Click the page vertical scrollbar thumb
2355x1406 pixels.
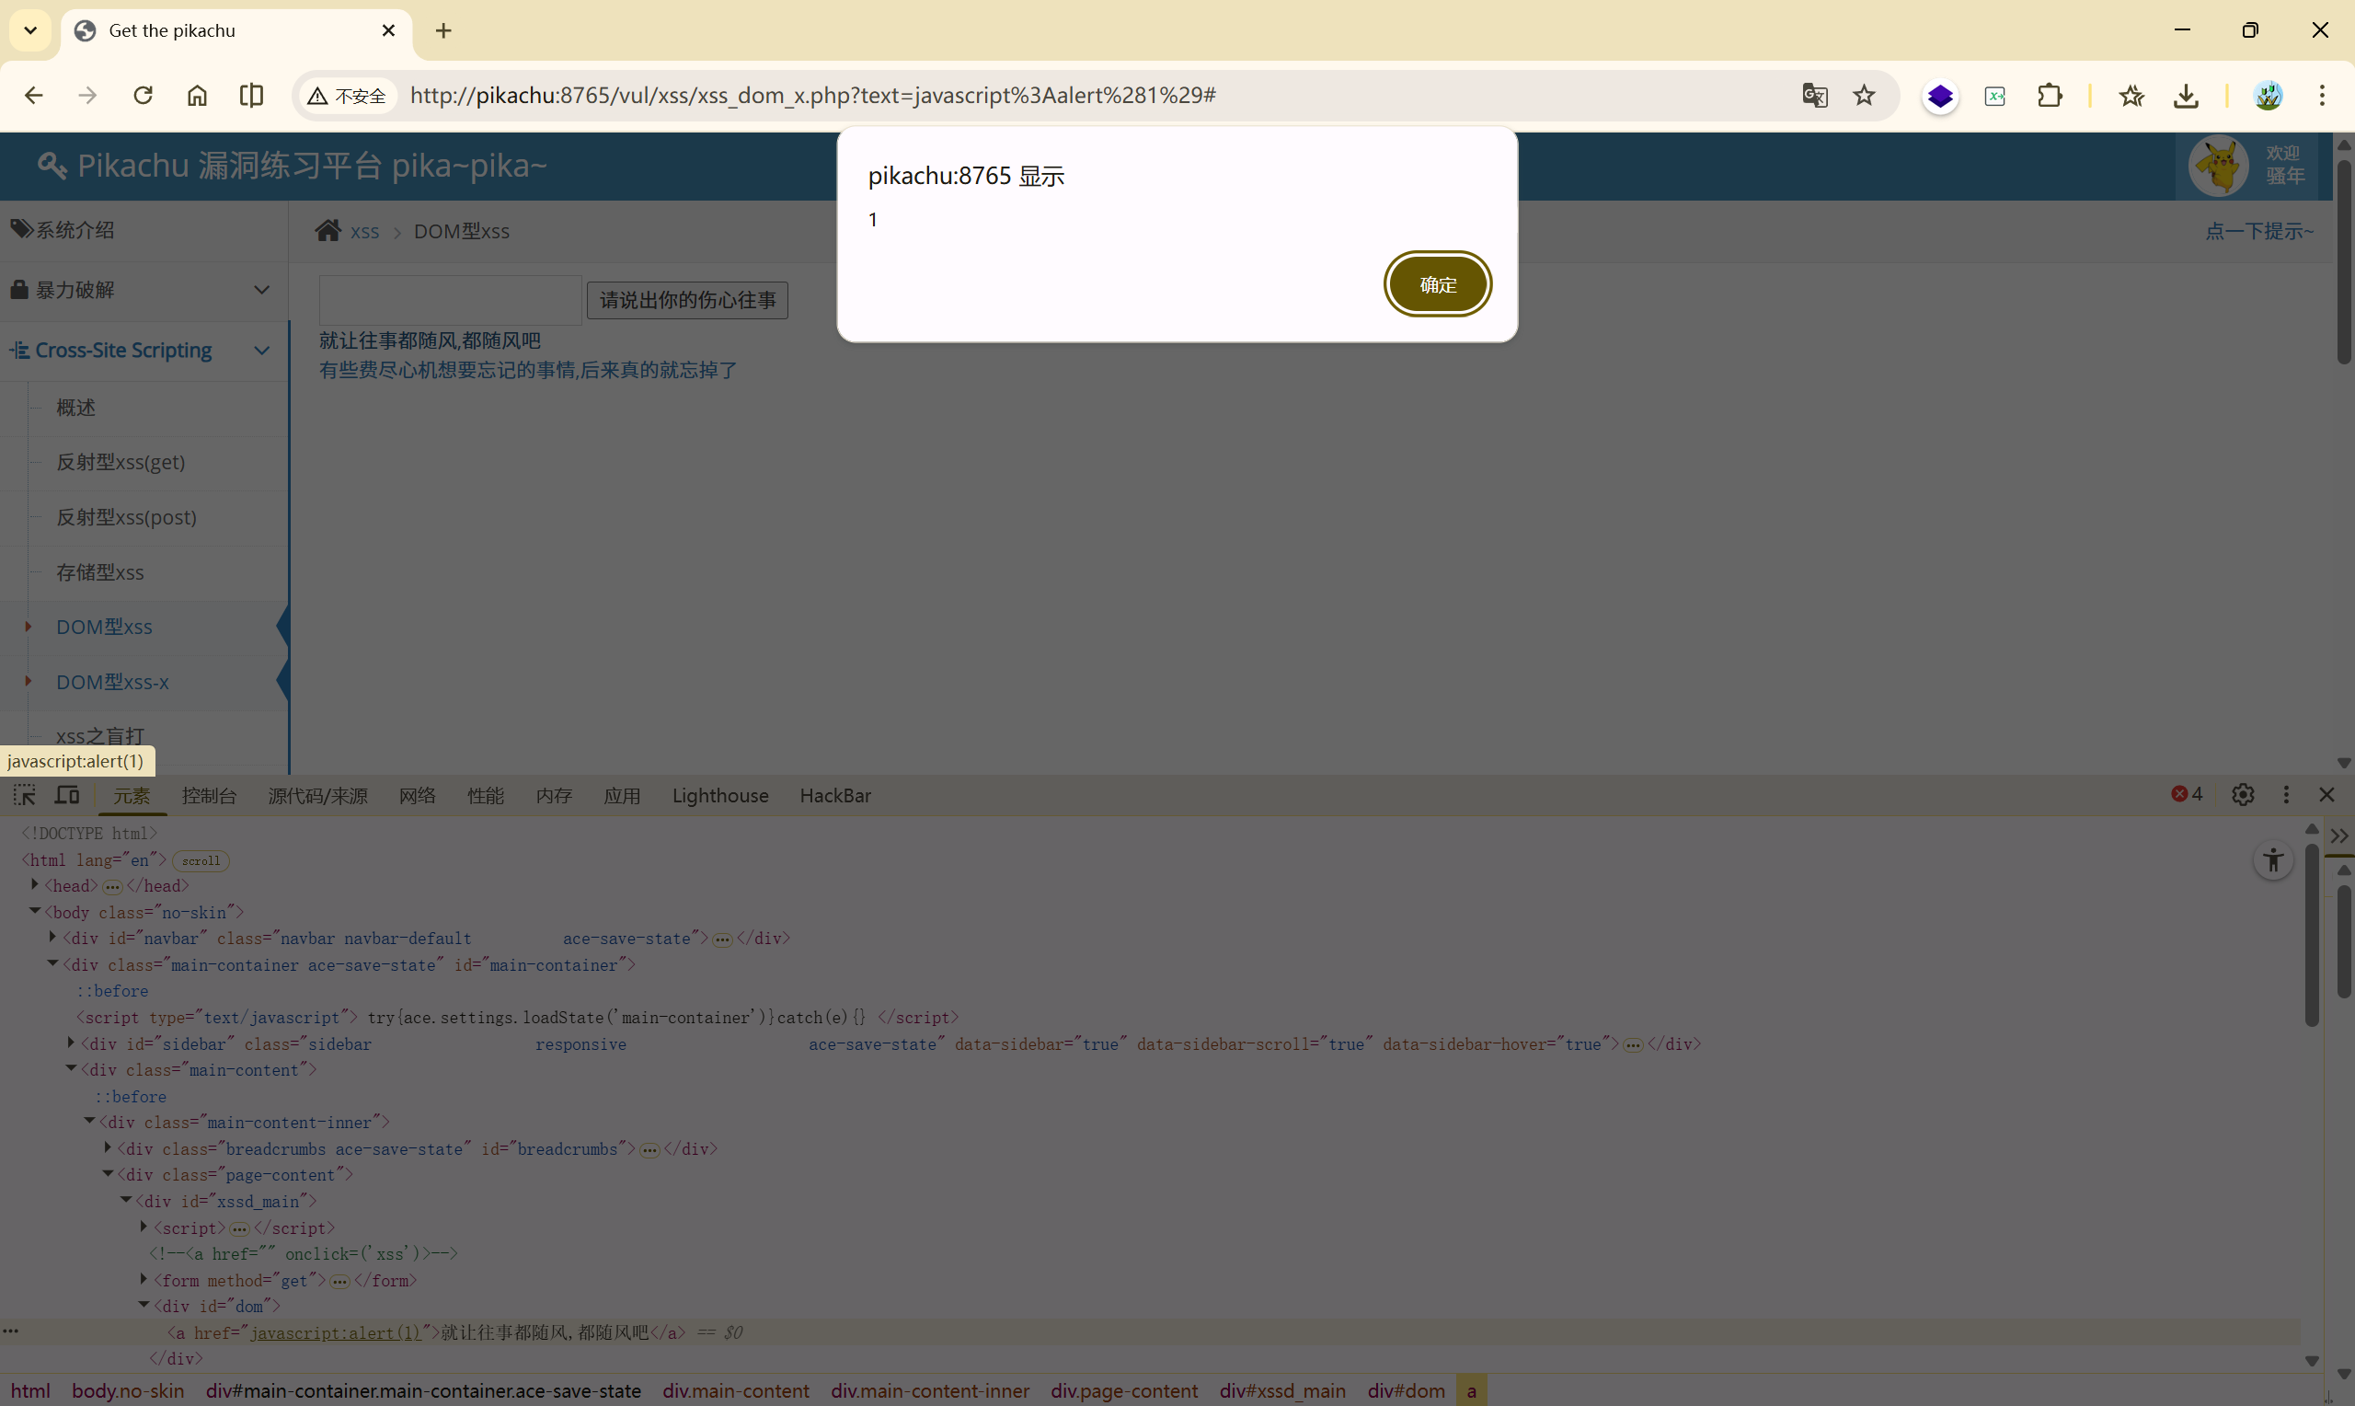click(2343, 260)
